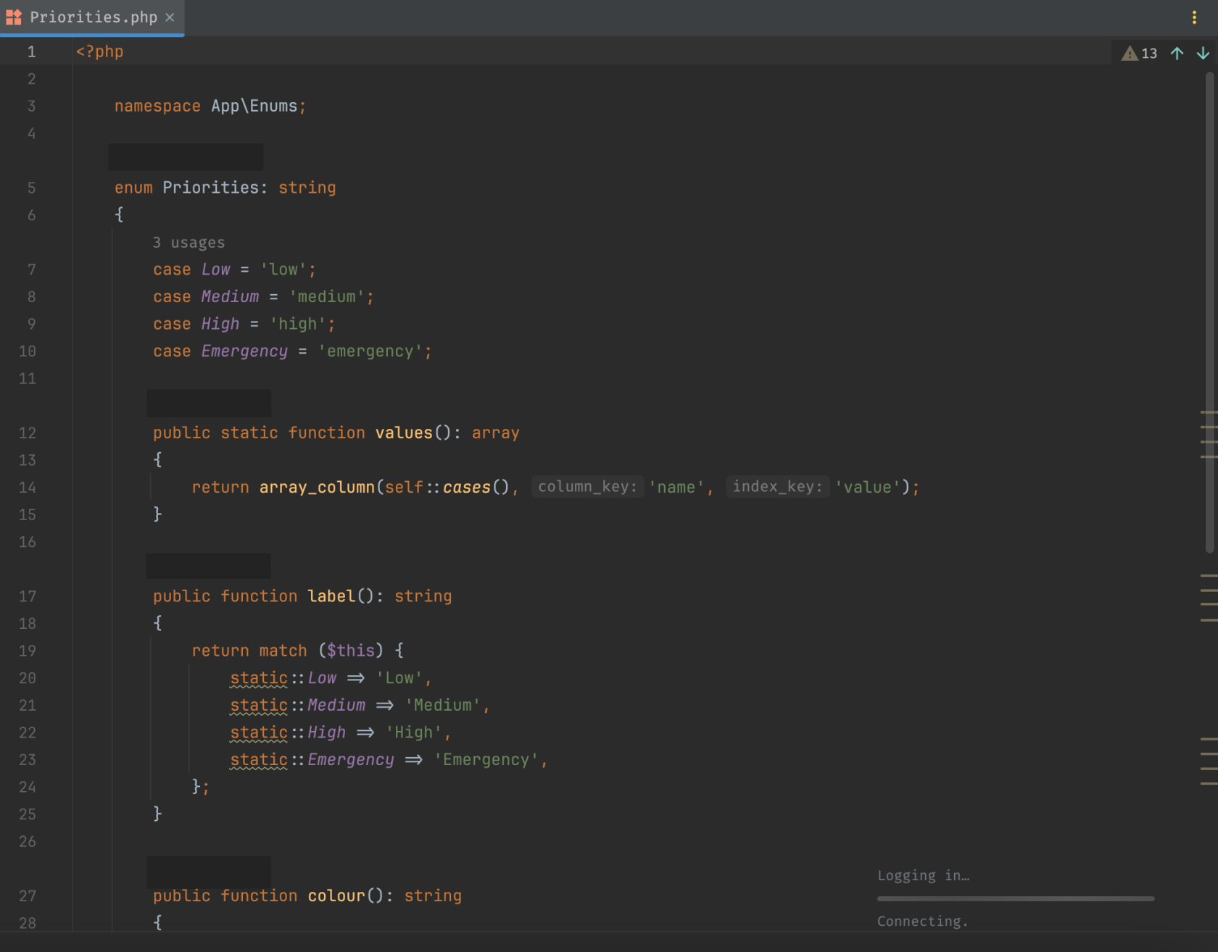This screenshot has height=952, width=1218.
Task: Click the warning stripe marker near line 17
Action: (1209, 590)
